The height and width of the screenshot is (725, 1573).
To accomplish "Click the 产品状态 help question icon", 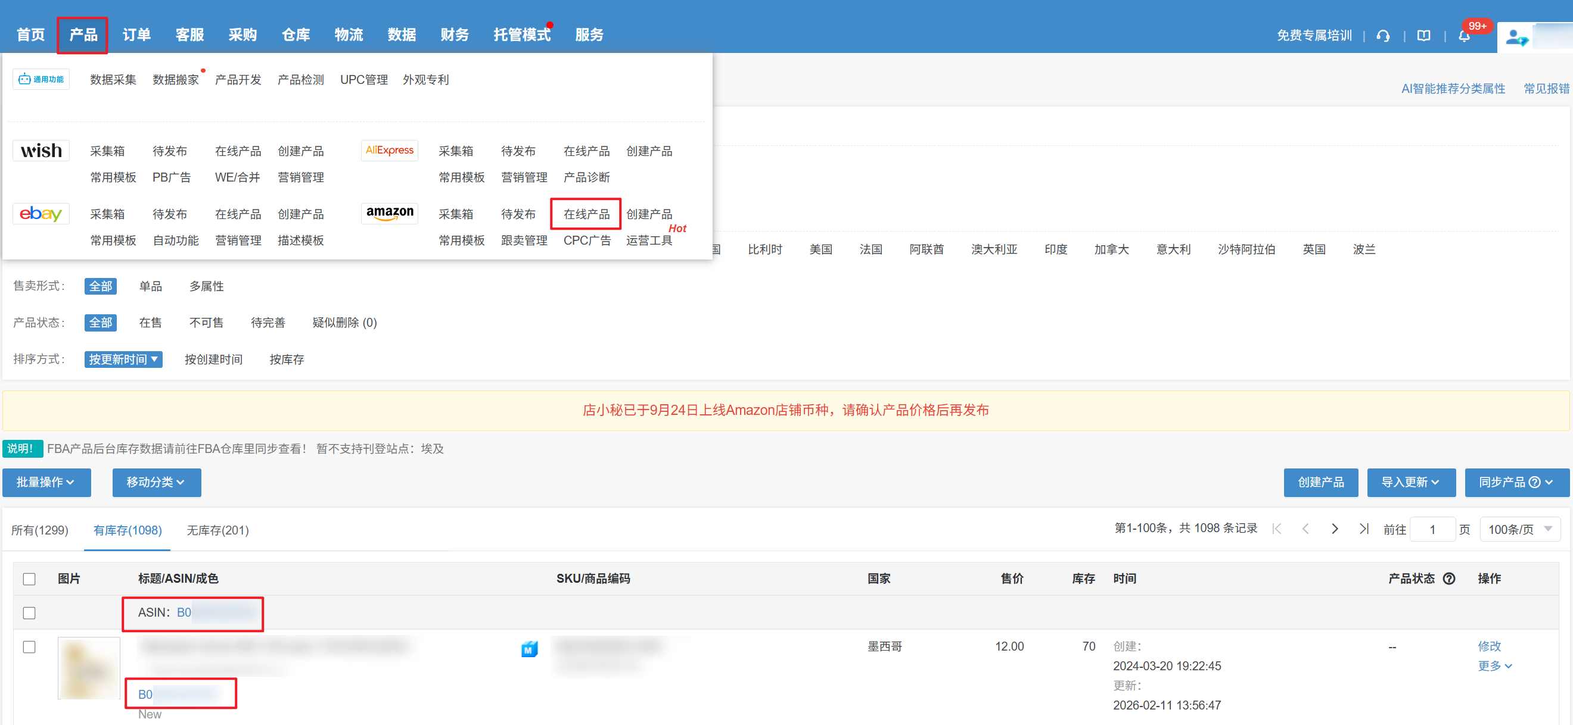I will [x=1449, y=578].
